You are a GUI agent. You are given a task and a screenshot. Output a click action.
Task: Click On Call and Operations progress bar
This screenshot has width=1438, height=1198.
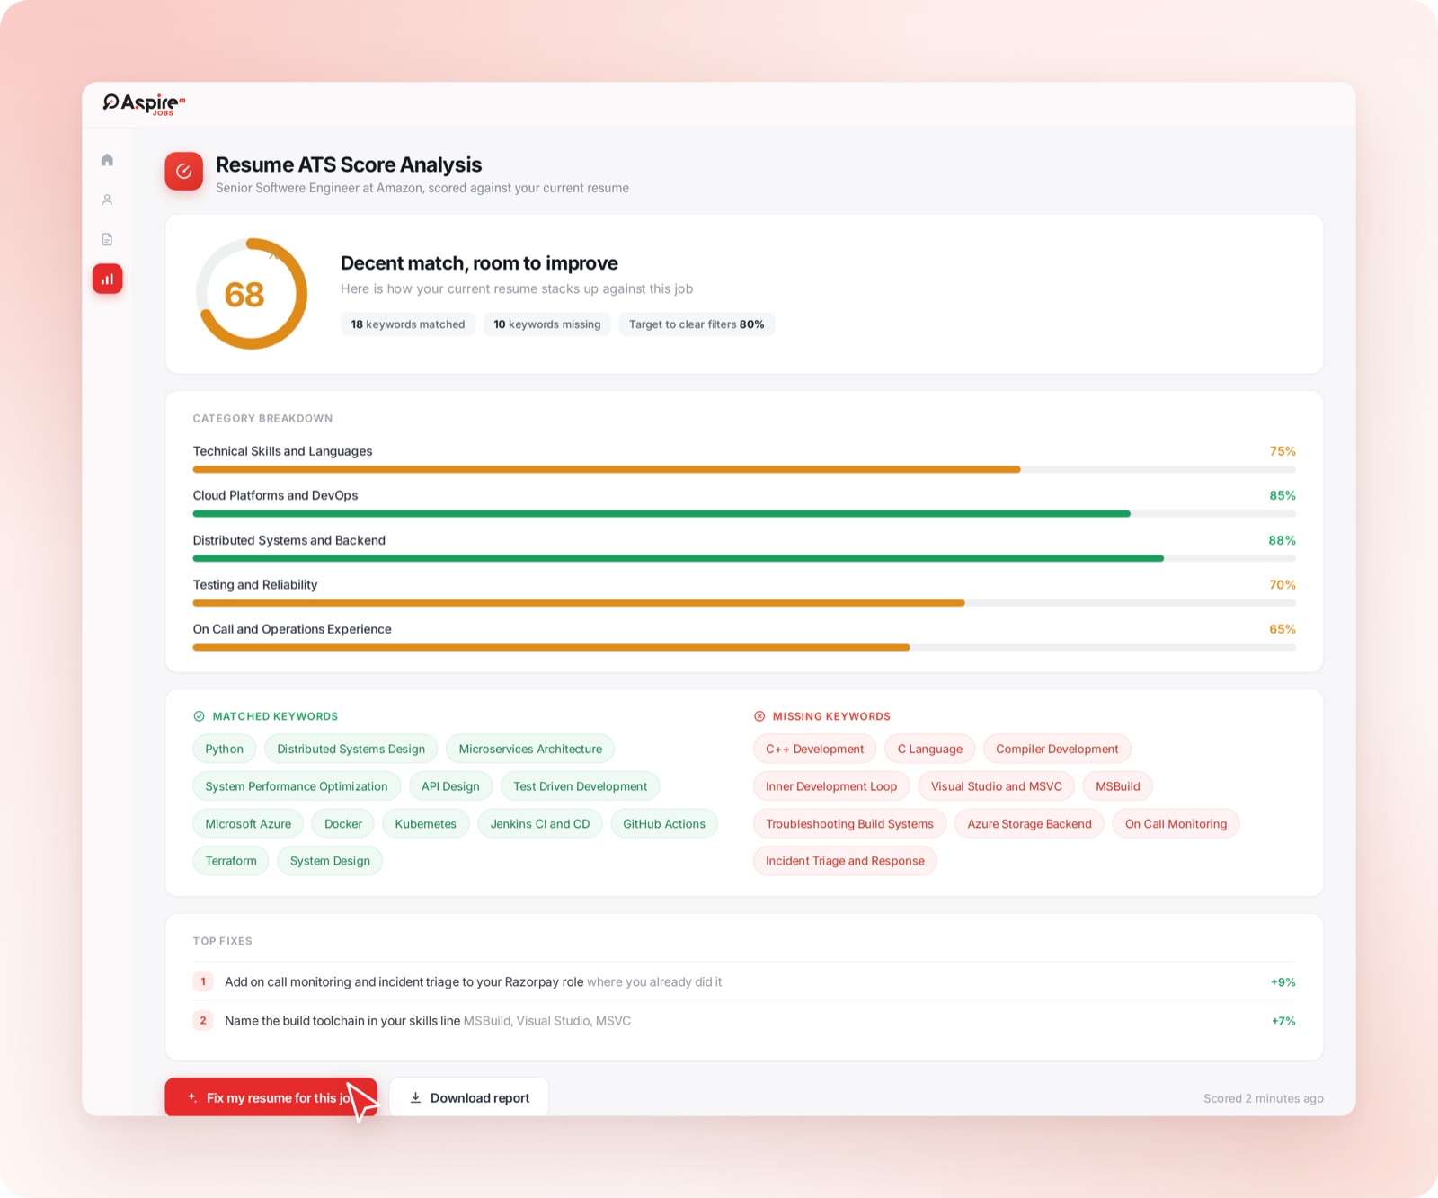(744, 647)
